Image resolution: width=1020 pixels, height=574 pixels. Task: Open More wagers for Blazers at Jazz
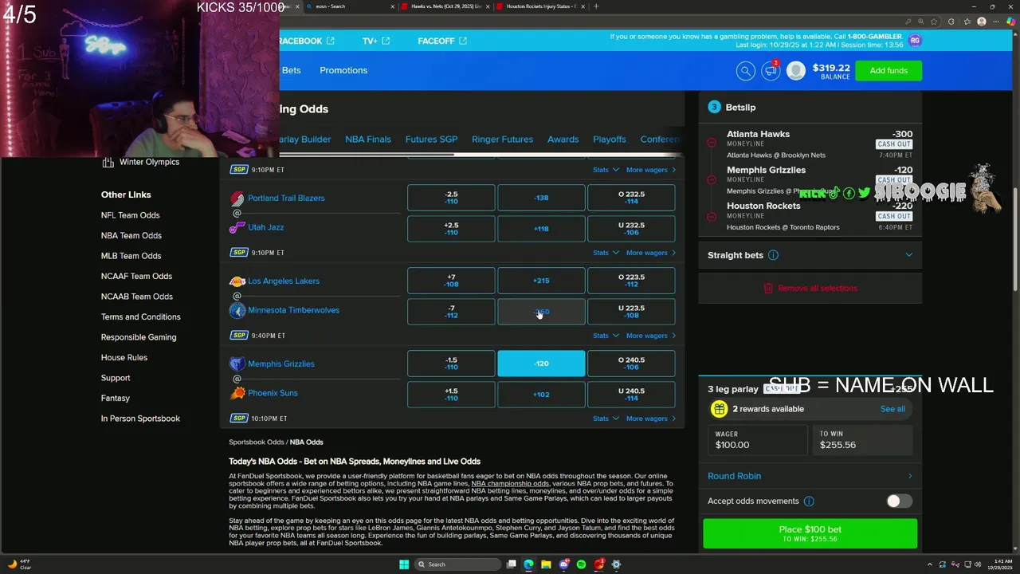[651, 253]
